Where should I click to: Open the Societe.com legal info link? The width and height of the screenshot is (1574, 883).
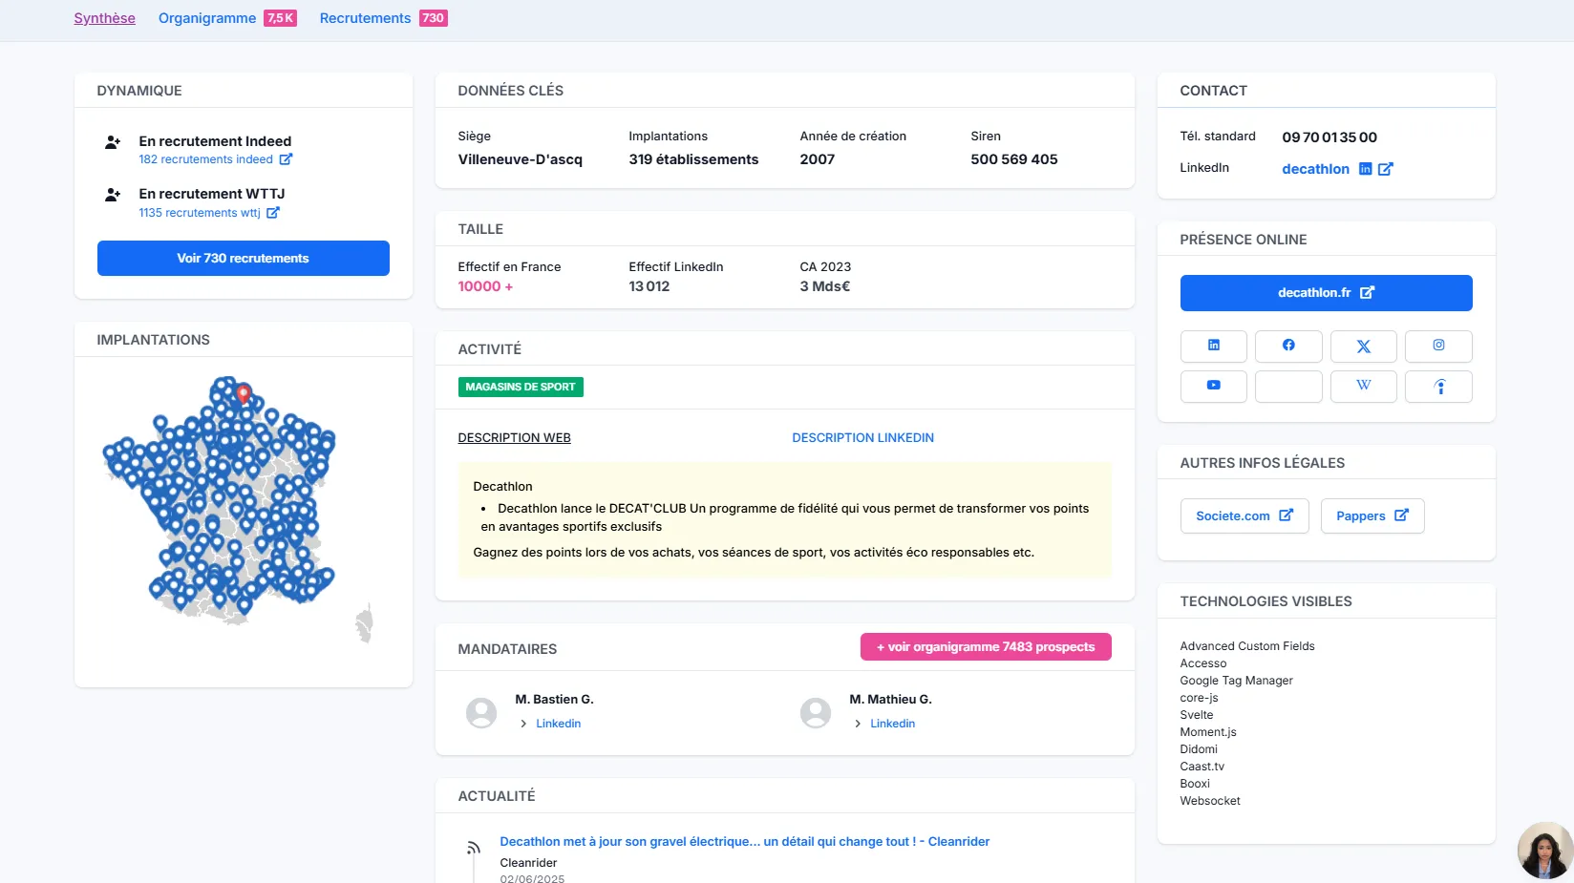1244,515
